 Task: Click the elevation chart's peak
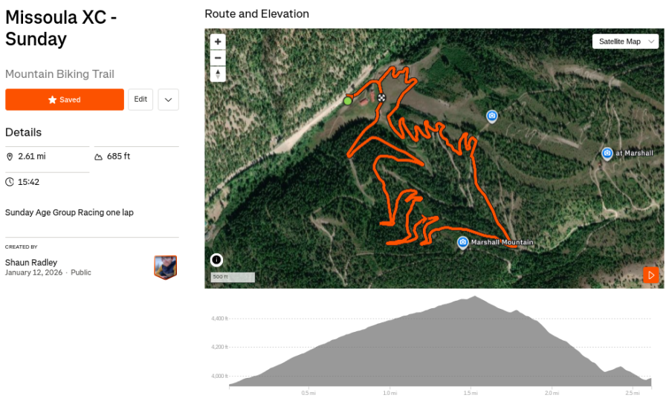(x=473, y=298)
